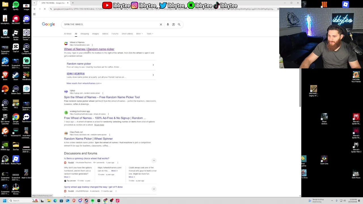Select the Forums results tab

coord(115,34)
